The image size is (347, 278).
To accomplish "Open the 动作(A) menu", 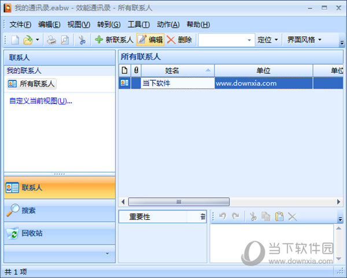I will click(168, 24).
